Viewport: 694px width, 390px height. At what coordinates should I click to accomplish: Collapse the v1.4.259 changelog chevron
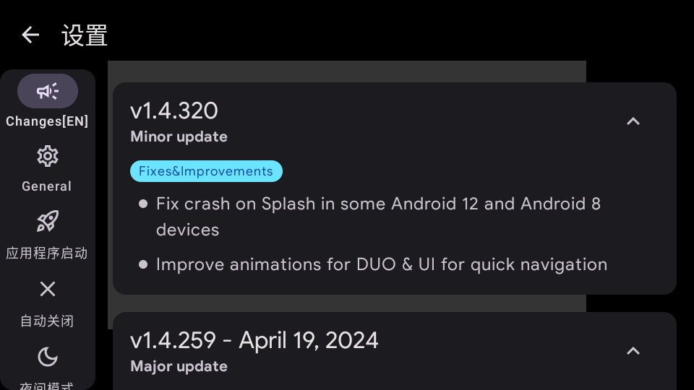[633, 351]
